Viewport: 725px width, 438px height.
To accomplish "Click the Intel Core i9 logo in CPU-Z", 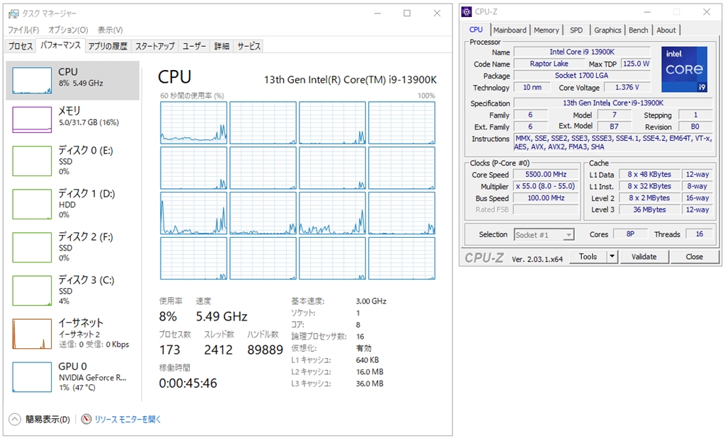I will click(685, 69).
